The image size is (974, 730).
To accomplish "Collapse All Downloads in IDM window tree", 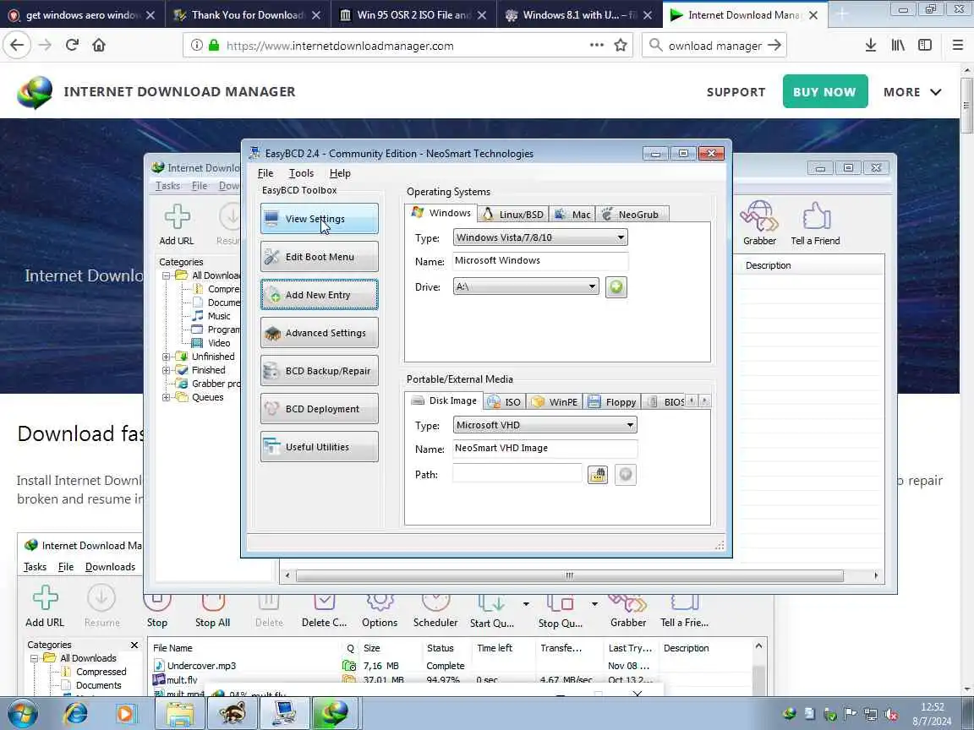I will tap(166, 275).
